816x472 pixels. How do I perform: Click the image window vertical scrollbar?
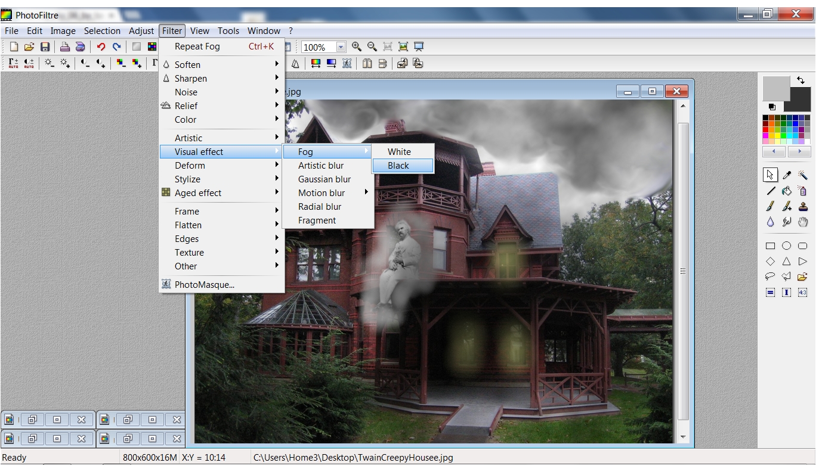[683, 271]
